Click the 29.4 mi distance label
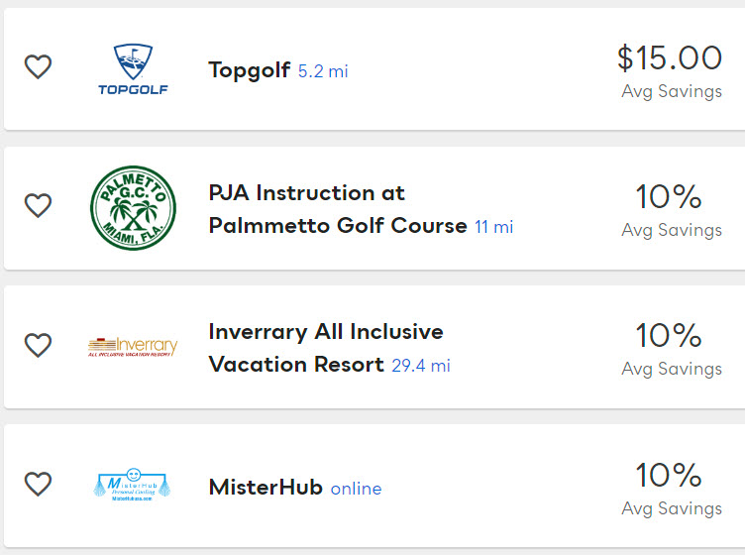This screenshot has width=745, height=555. (x=420, y=366)
